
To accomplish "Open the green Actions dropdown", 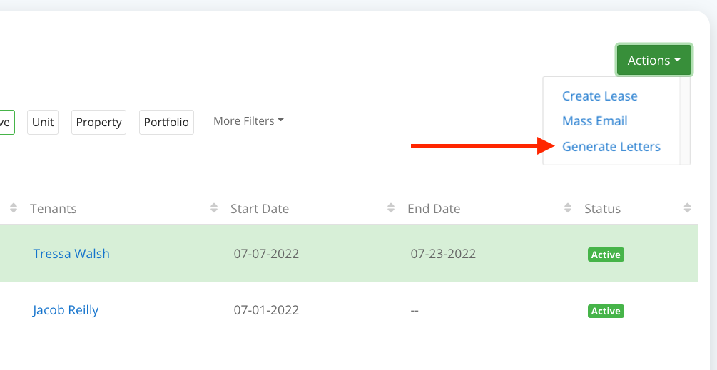I will [x=654, y=61].
